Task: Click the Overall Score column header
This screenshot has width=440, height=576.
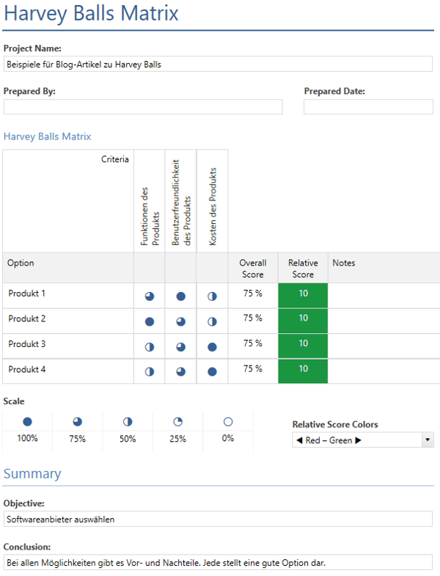Action: pyautogui.click(x=253, y=269)
